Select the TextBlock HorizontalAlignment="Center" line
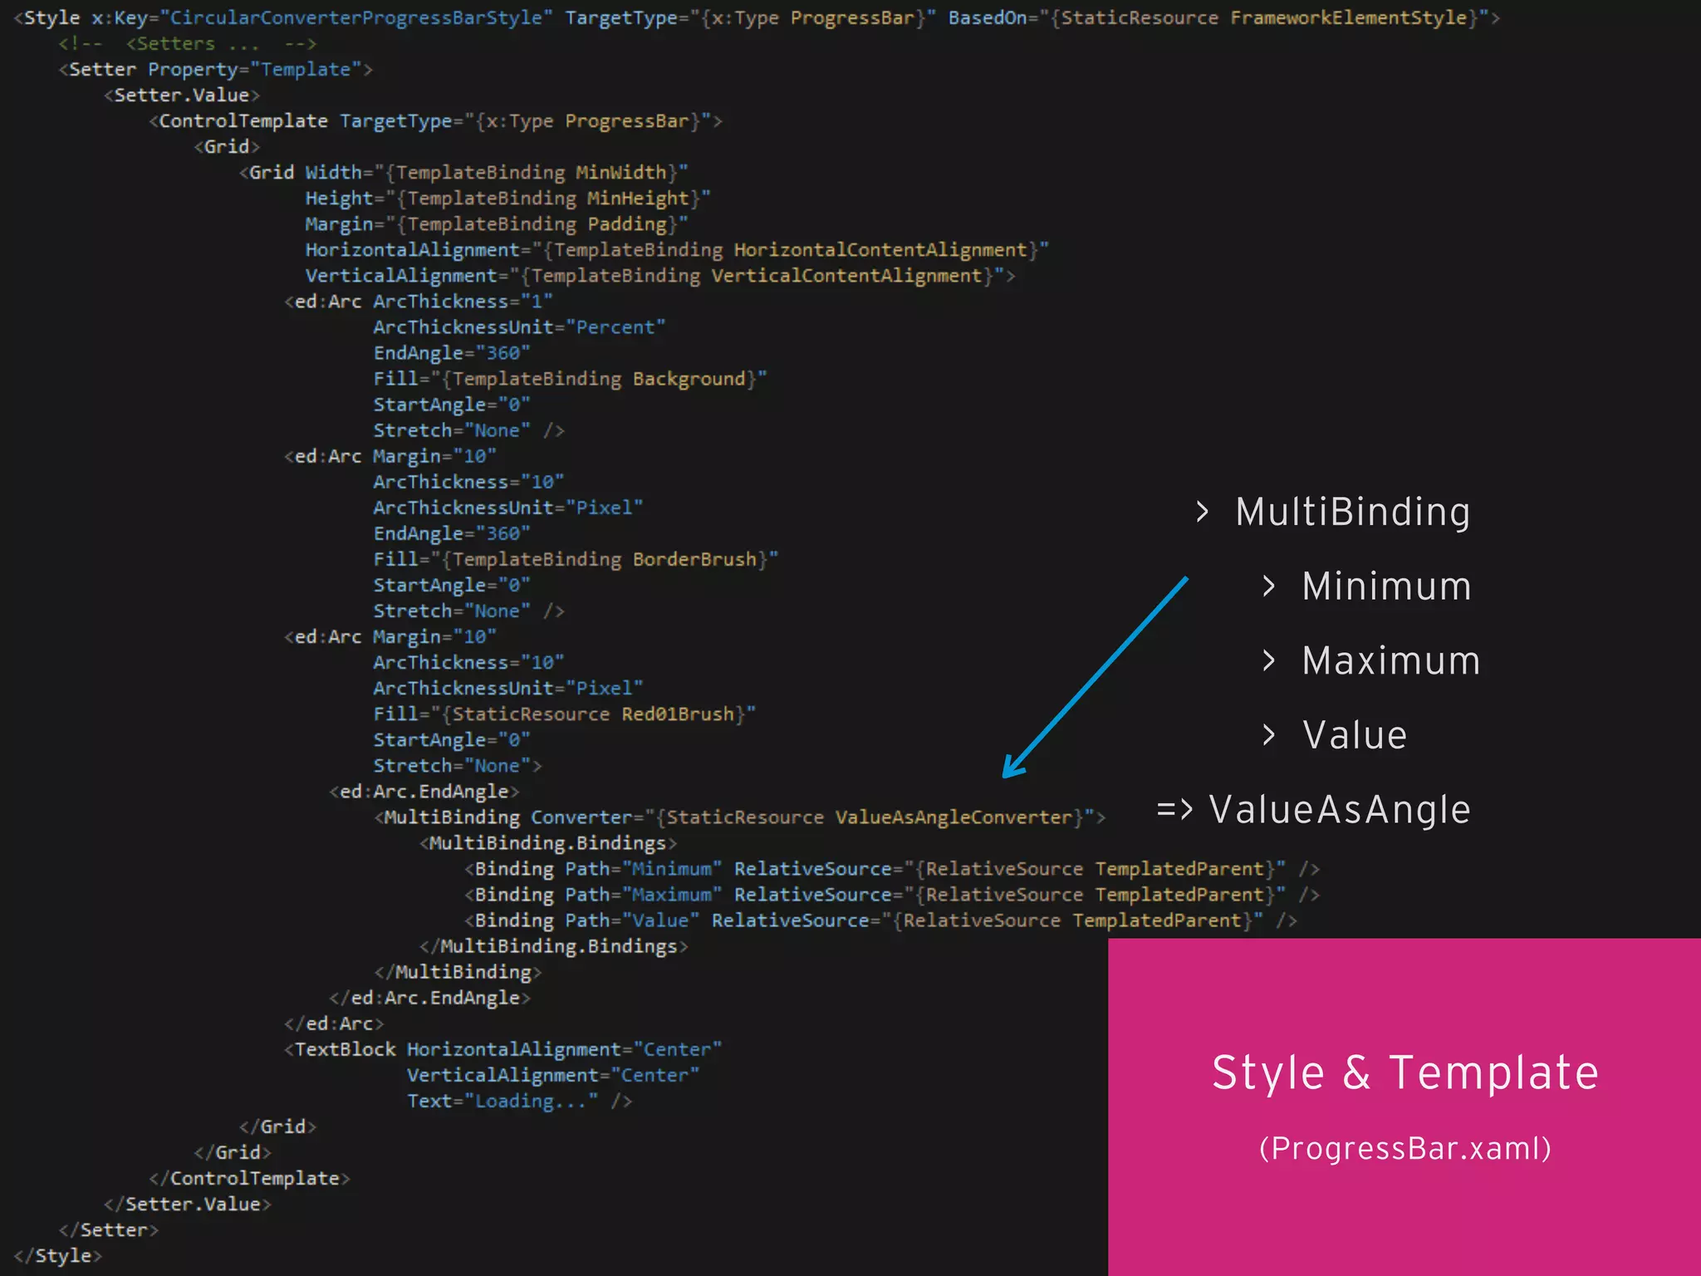This screenshot has width=1701, height=1276. click(x=502, y=1049)
